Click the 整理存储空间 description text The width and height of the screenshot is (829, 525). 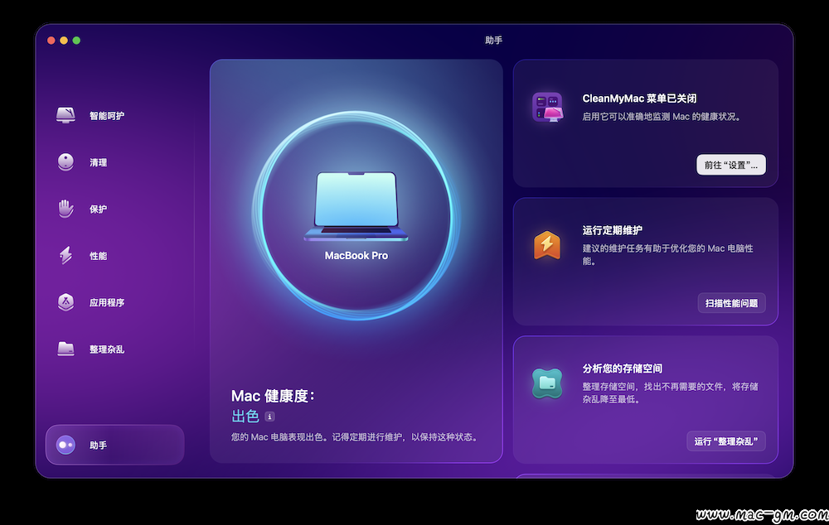671,393
